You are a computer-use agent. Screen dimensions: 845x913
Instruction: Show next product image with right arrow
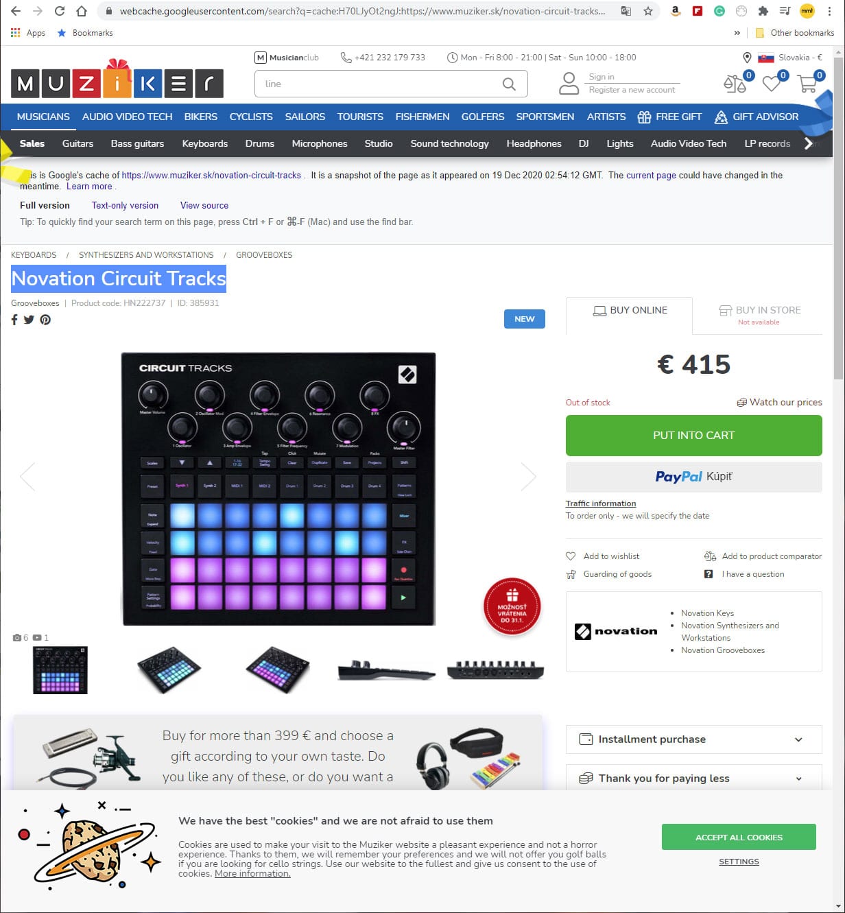point(529,477)
